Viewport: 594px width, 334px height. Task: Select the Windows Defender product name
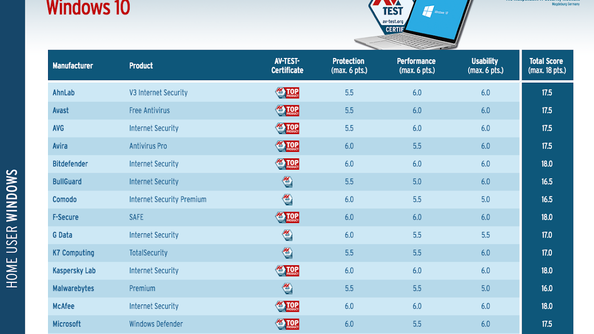[x=156, y=324]
